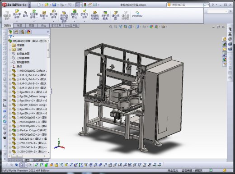Open Assembly Features (装配体特征) tool
The width and height of the screenshot is (235, 174).
tap(74, 14)
